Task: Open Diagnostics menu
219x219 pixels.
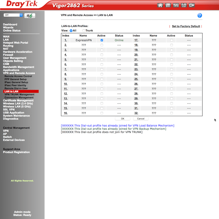Action: coord(11,119)
